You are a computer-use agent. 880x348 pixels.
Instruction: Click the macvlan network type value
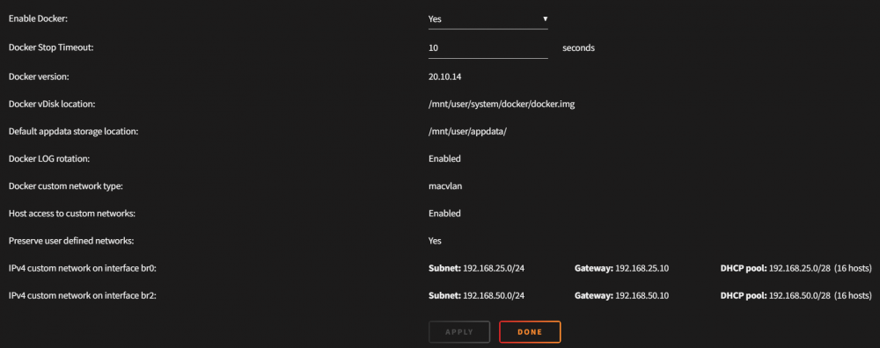445,186
